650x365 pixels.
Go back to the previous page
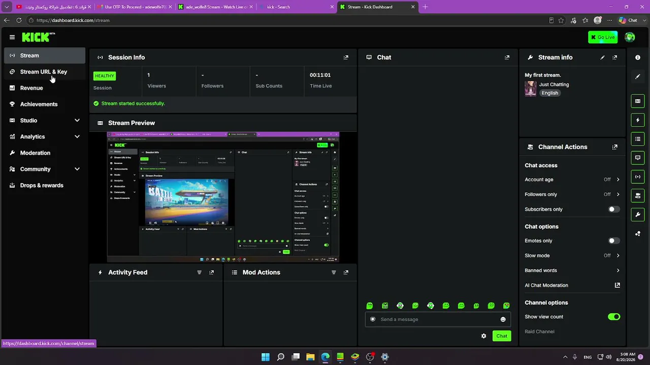click(7, 20)
